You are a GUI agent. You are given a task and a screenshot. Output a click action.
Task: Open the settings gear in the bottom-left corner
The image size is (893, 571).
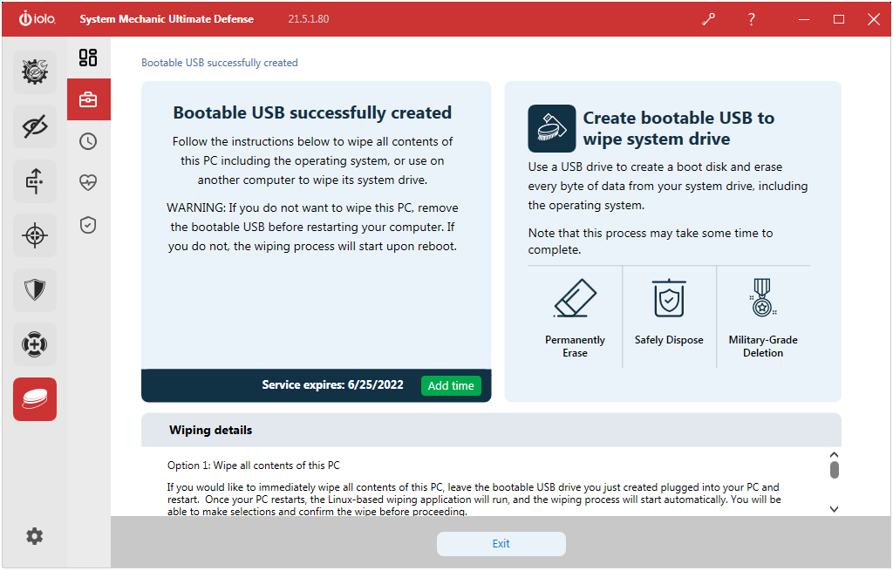coord(34,536)
